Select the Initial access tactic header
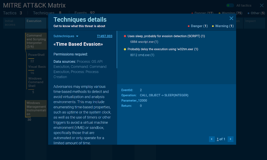The width and height of the screenshot is (267, 160). [x=14, y=23]
